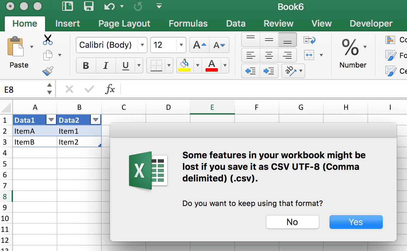Save the workbook via the Save icon
407x251 pixels.
88,6
